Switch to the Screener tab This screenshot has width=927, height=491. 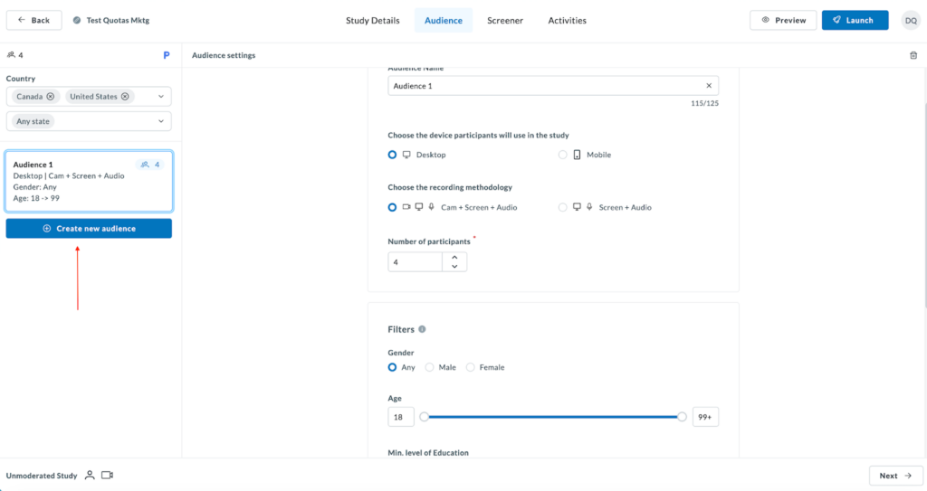(504, 20)
